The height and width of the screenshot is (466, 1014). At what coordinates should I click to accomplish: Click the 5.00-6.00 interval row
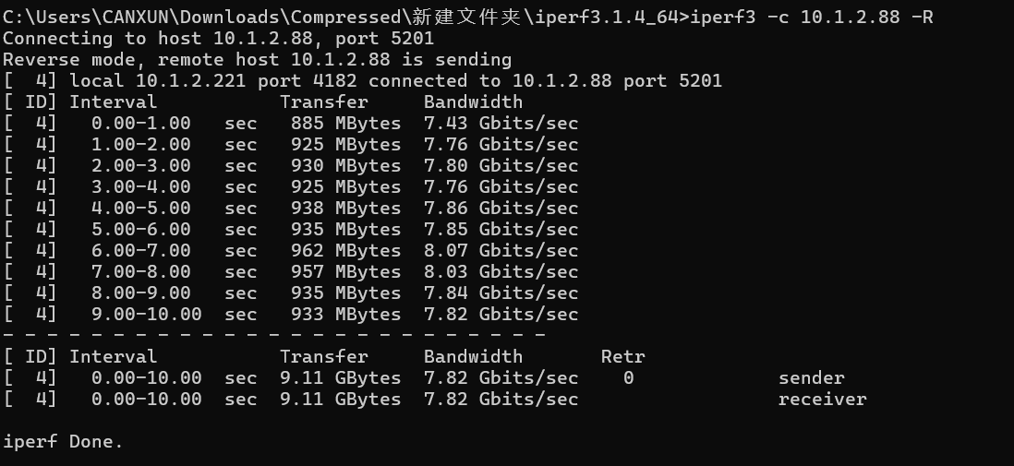coord(140,230)
